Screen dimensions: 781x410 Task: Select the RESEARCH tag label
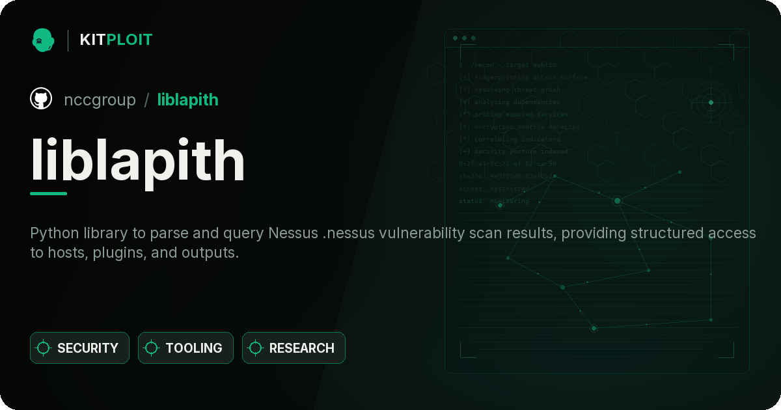click(302, 348)
